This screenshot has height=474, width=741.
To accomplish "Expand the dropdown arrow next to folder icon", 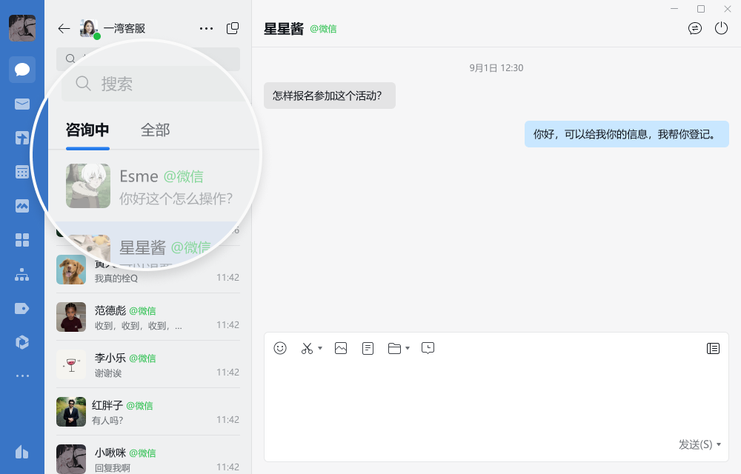I will 408,348.
